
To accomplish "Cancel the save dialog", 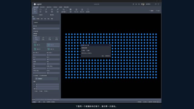I will click(x=103, y=56).
